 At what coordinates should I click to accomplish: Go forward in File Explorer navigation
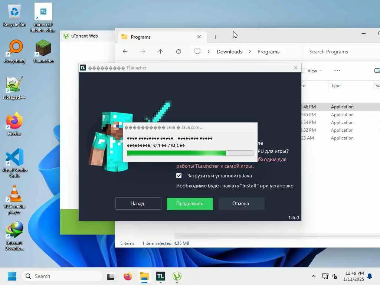click(x=143, y=51)
